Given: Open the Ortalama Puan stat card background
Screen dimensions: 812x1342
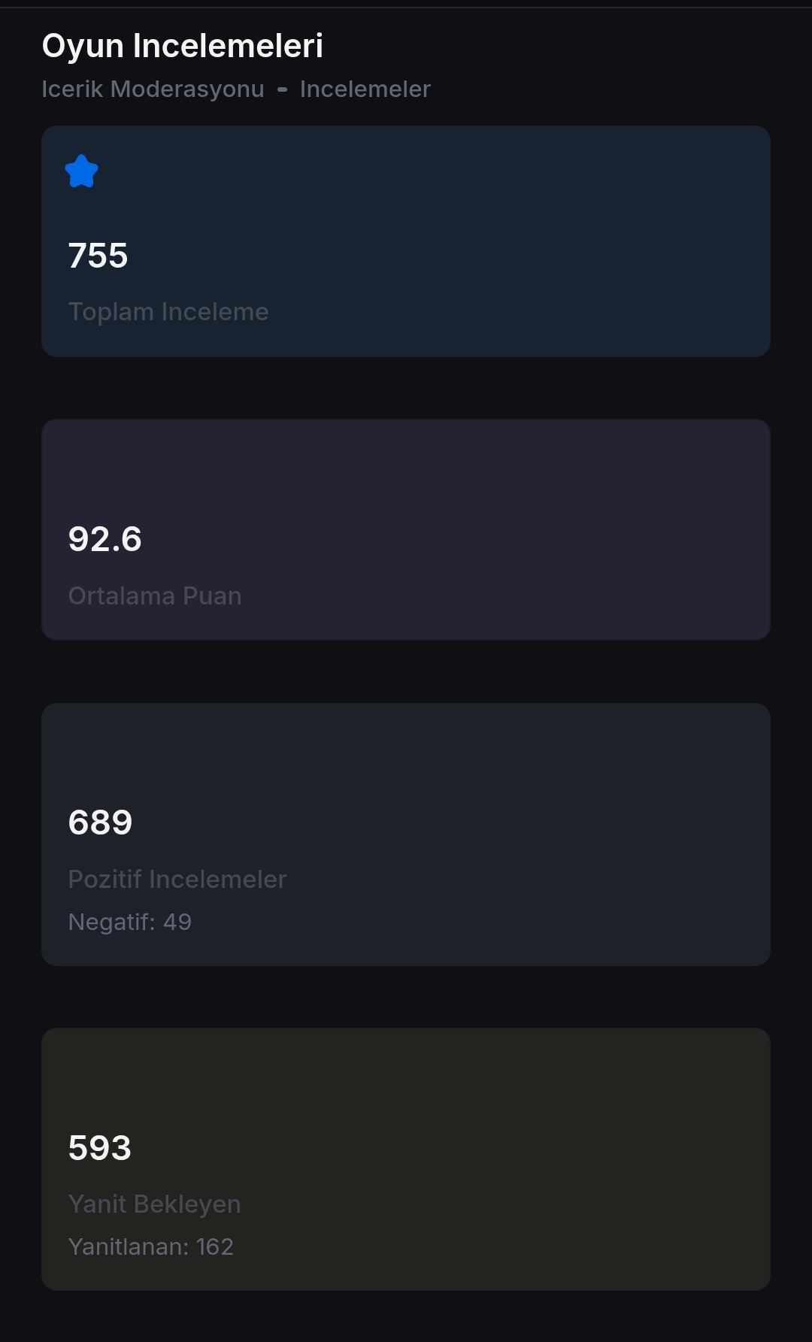Looking at the screenshot, I should (526, 526).
